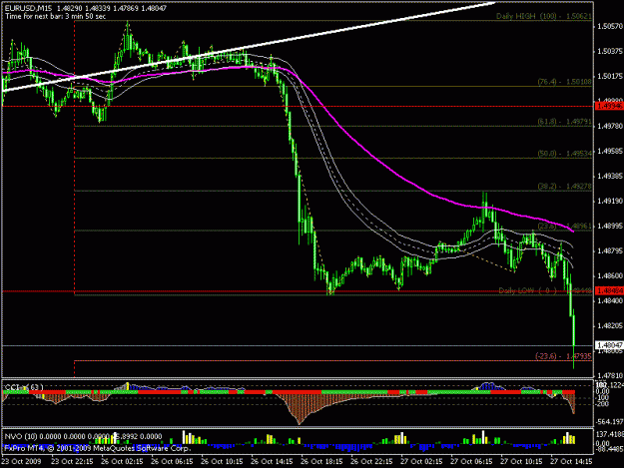Click the NVO (10) indicator label
This screenshot has width=624, height=468.
(83, 436)
